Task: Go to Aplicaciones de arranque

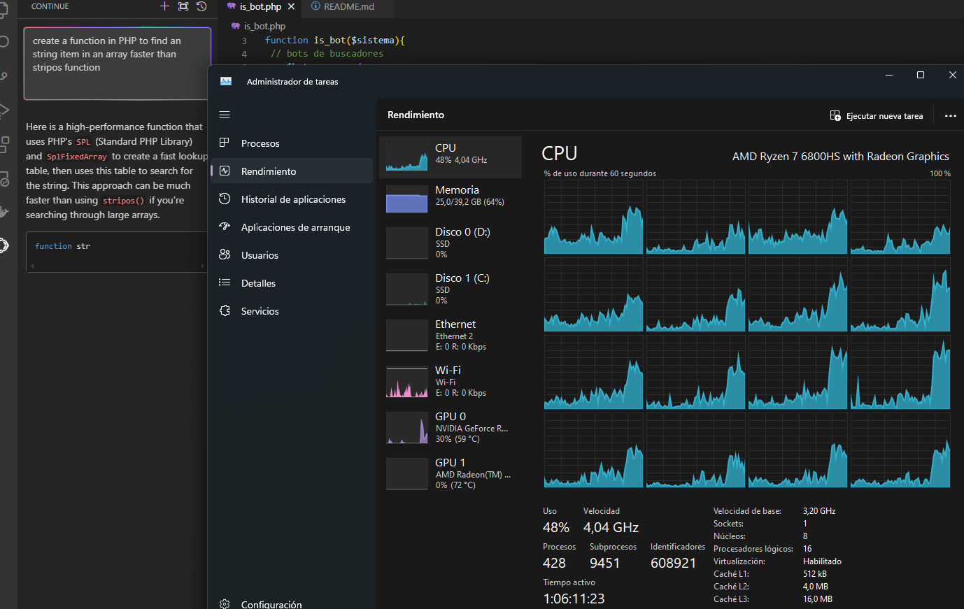Action: (x=292, y=227)
